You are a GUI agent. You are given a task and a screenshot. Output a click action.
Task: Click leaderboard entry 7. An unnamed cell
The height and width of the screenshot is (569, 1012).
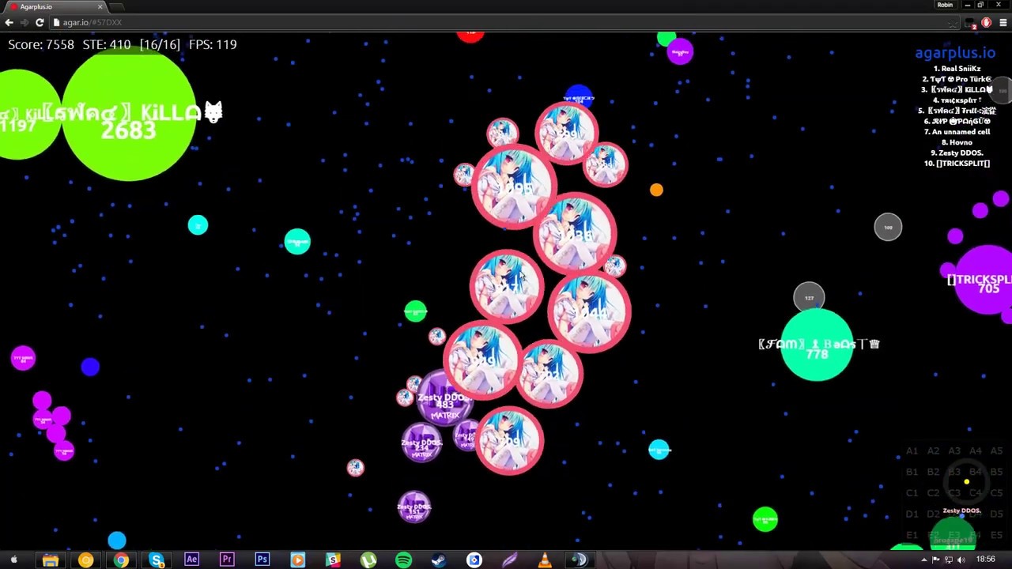point(957,132)
